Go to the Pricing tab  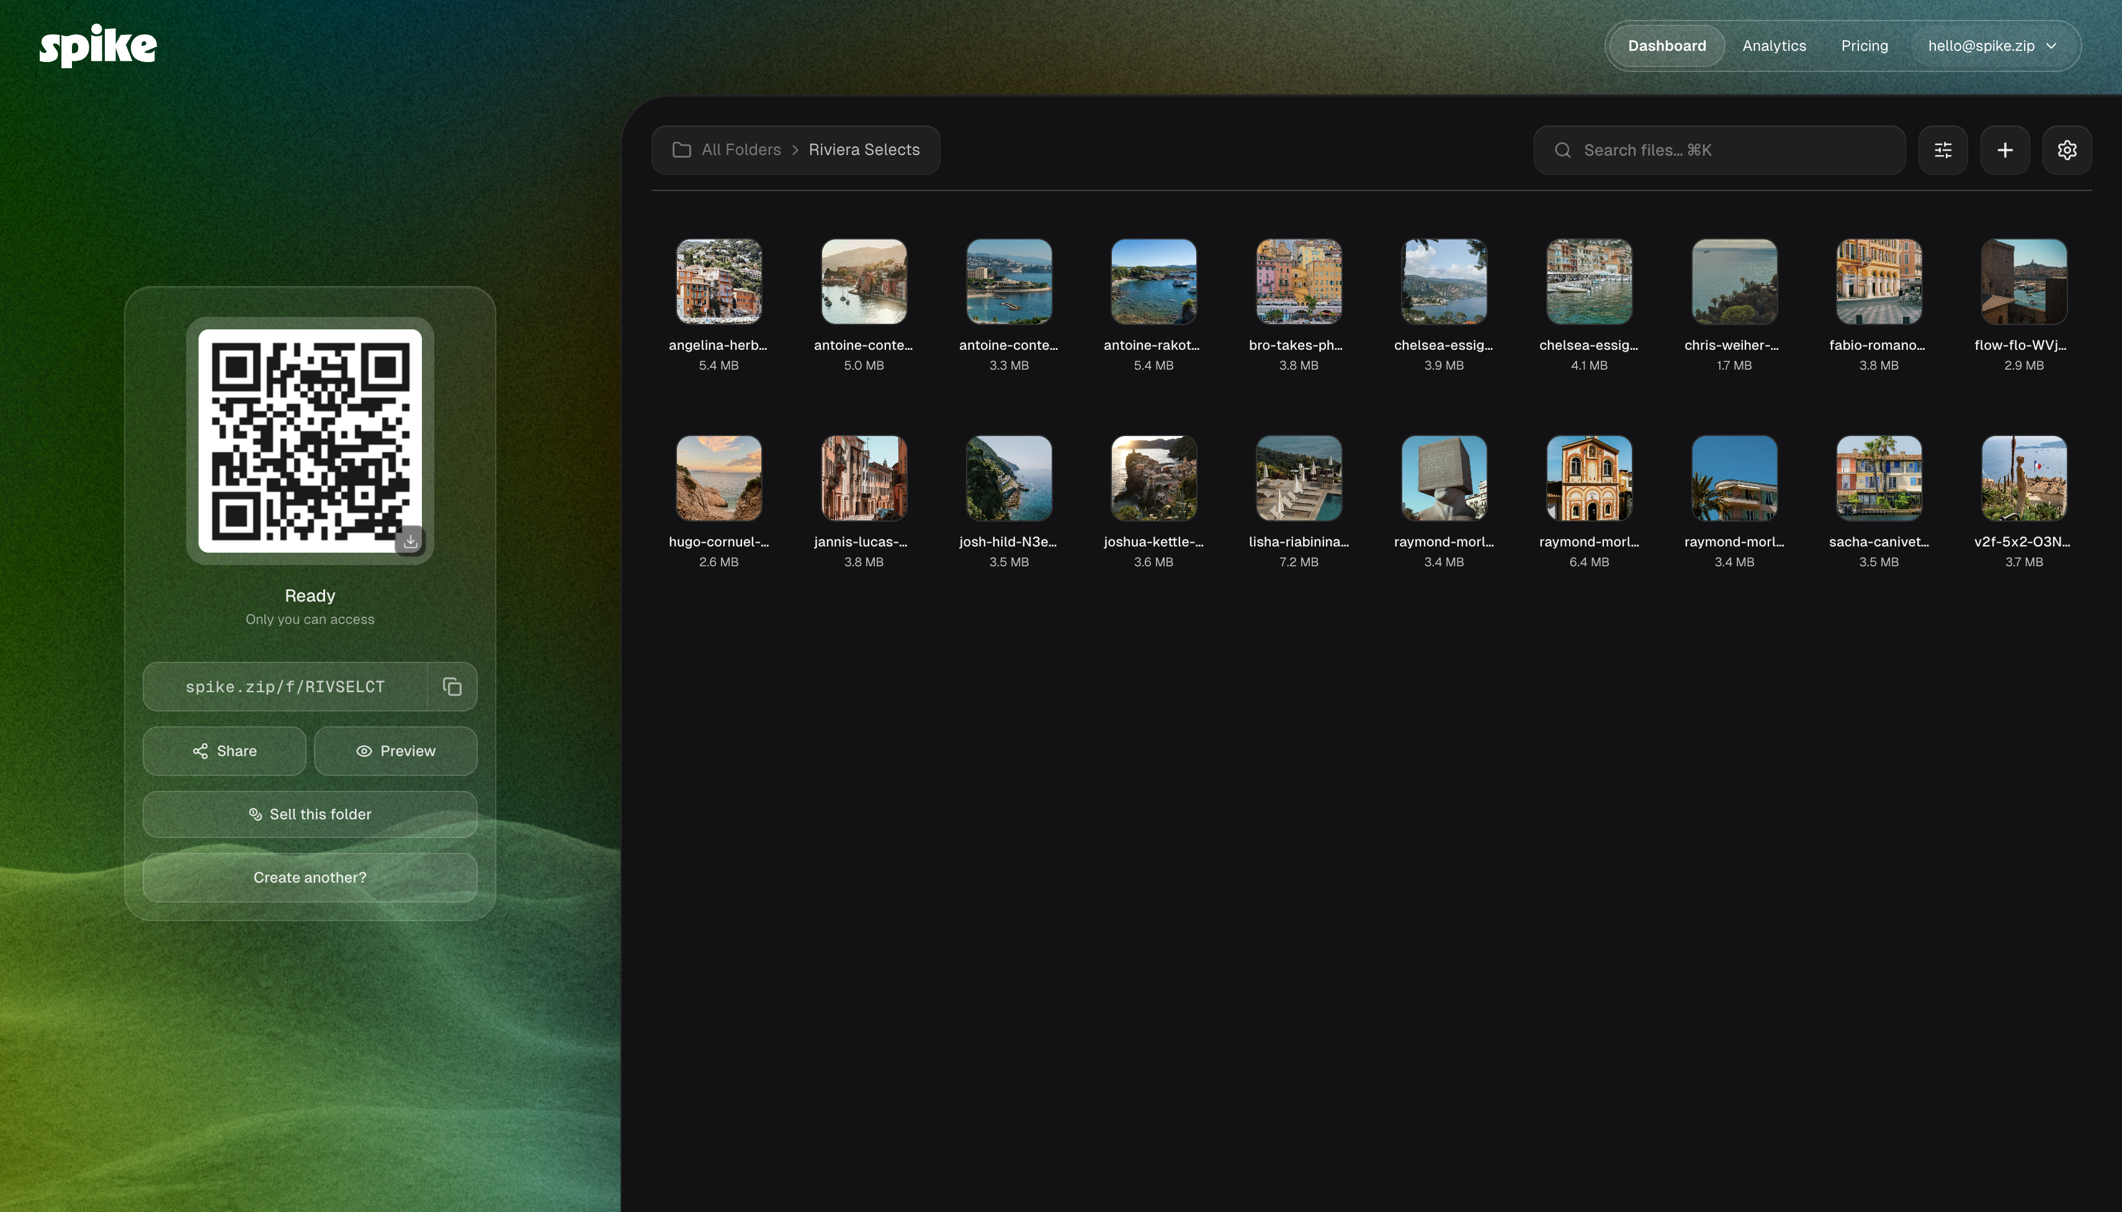tap(1865, 46)
